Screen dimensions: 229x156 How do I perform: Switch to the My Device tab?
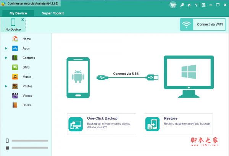click(x=18, y=13)
